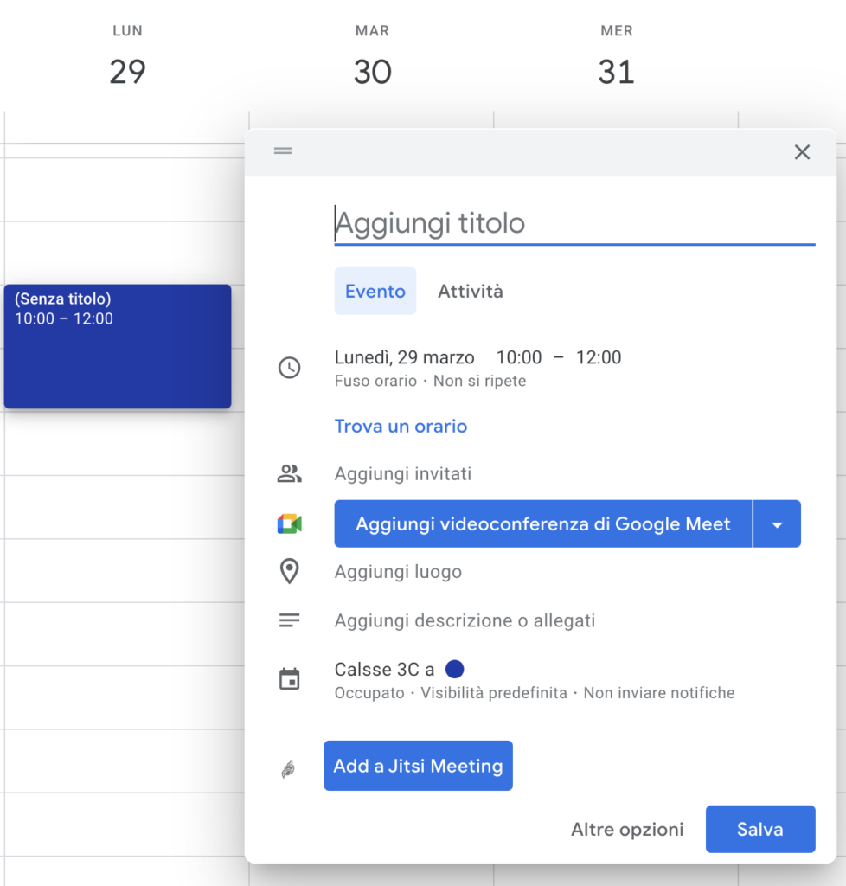Viewport: 846px width, 886px height.
Task: Click the location pin icon
Action: click(289, 571)
